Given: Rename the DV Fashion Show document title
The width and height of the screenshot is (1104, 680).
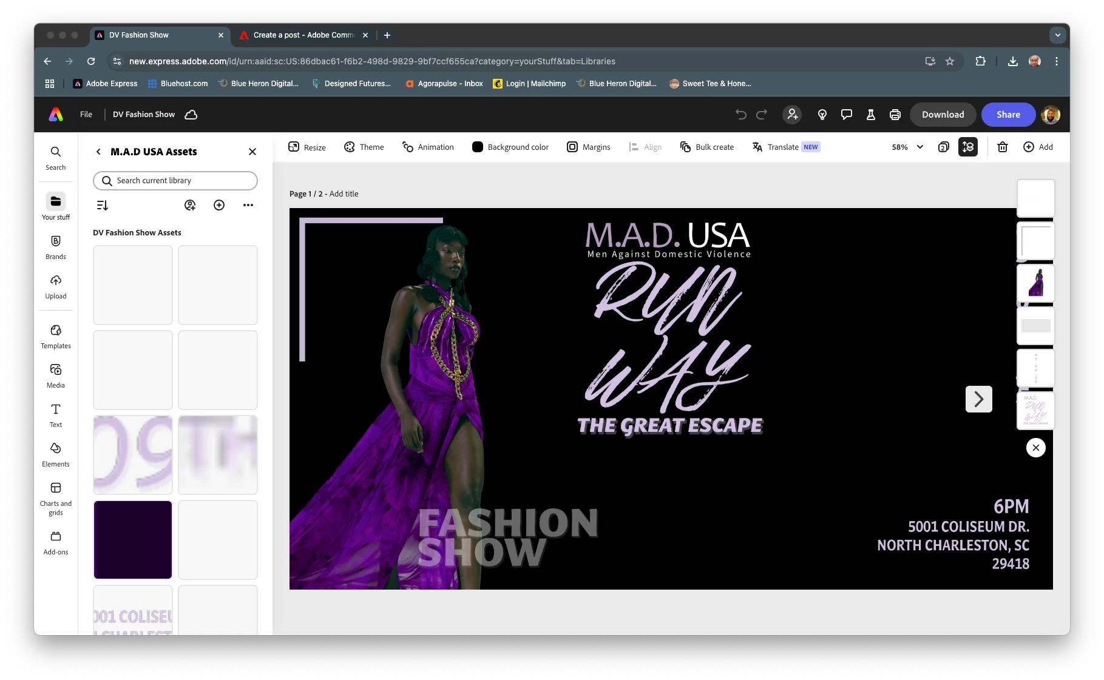Looking at the screenshot, I should pyautogui.click(x=144, y=115).
